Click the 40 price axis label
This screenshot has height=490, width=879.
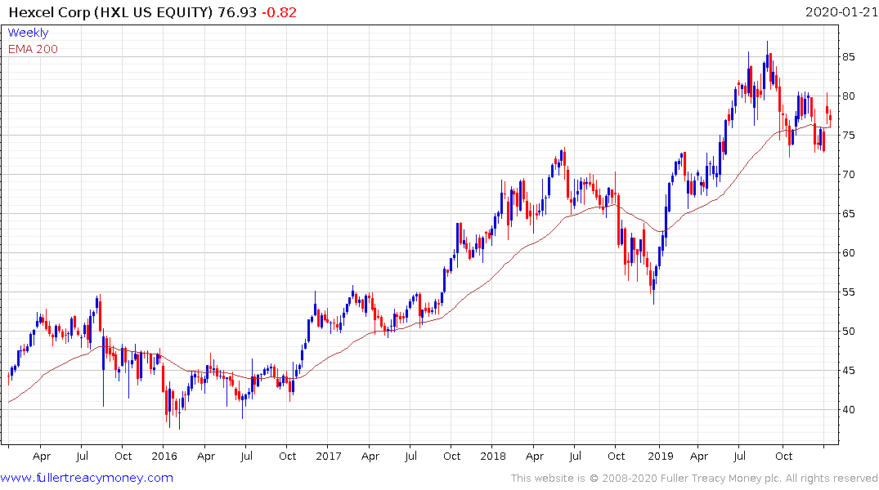[848, 409]
